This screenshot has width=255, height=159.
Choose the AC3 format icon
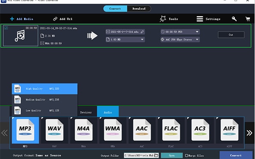tap(200, 130)
